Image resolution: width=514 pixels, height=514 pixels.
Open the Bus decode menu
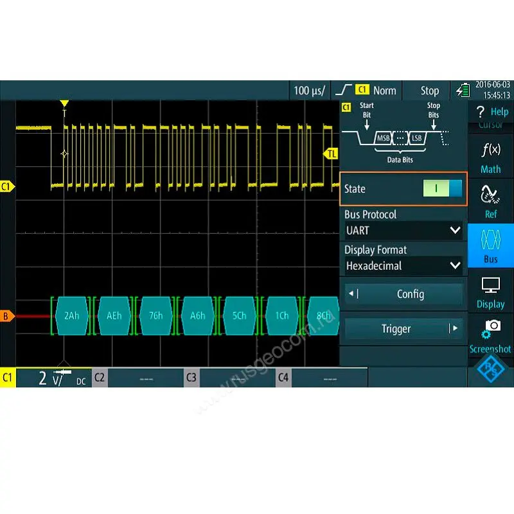(491, 246)
